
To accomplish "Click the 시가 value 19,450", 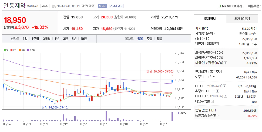I will [77, 29].
